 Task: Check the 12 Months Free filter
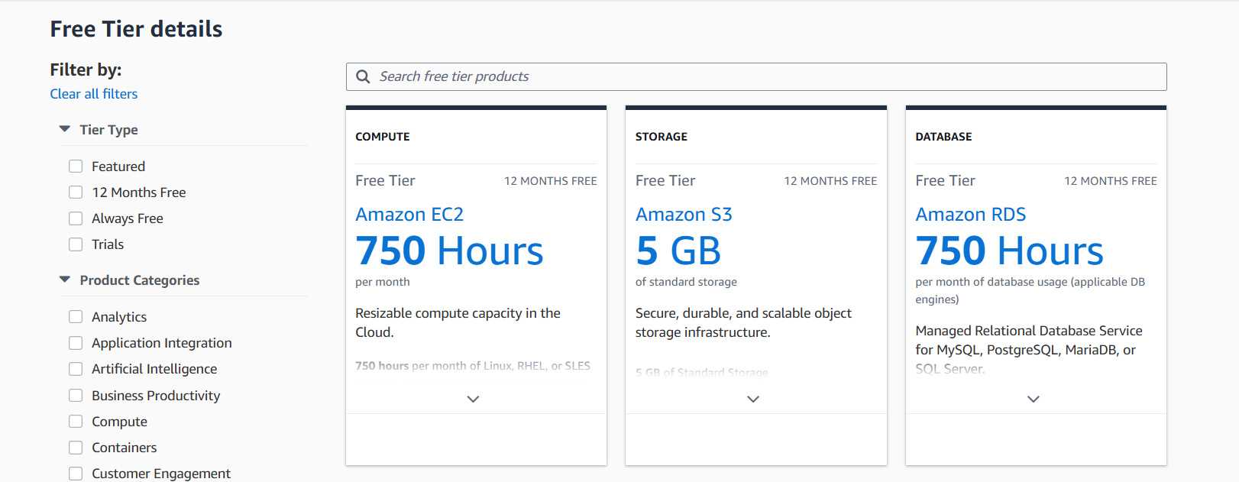coord(76,192)
